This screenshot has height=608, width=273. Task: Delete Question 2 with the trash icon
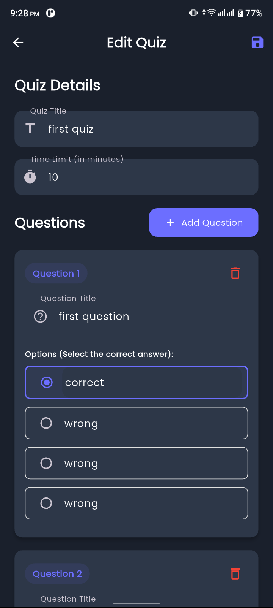tap(235, 573)
